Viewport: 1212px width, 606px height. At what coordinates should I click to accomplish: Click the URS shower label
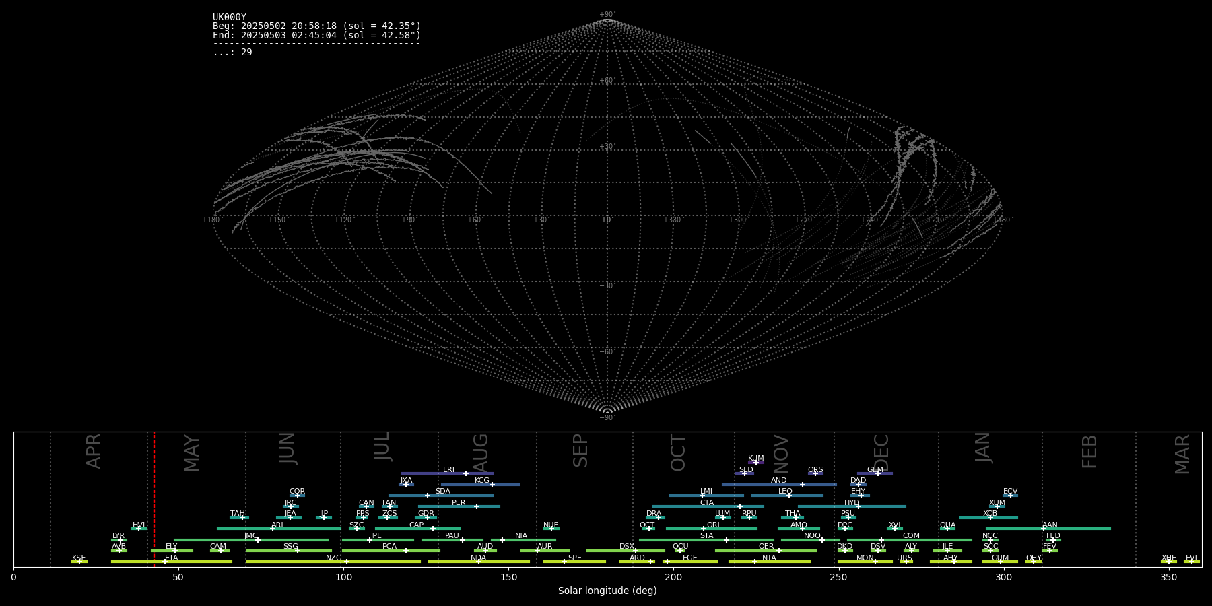coord(904,558)
